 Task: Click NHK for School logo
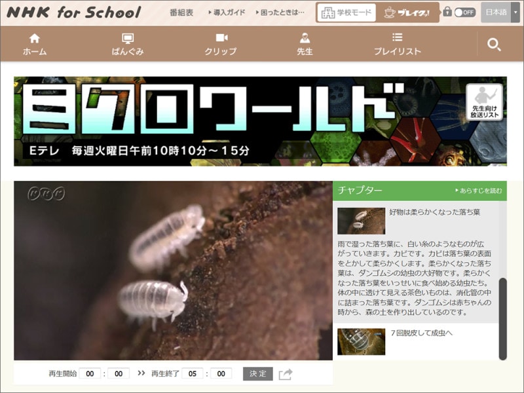tap(74, 12)
